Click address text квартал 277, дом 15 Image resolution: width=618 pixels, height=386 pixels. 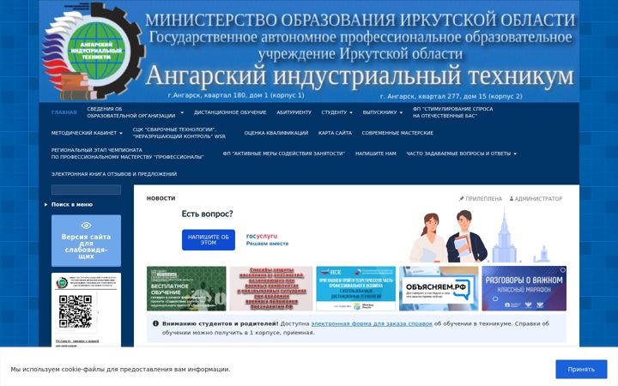(451, 96)
